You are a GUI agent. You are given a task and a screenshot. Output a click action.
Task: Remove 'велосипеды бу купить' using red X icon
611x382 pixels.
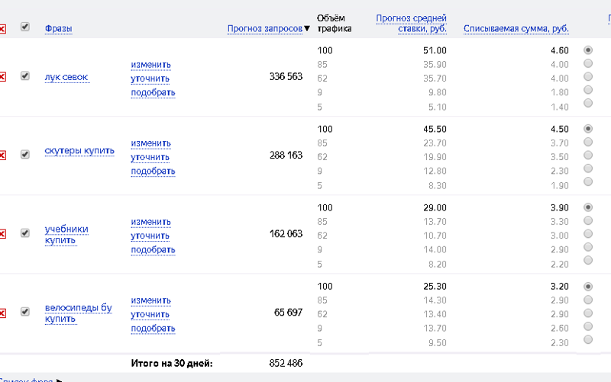[x=2, y=313]
